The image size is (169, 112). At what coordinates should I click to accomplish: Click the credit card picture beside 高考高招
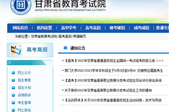coord(16,50)
